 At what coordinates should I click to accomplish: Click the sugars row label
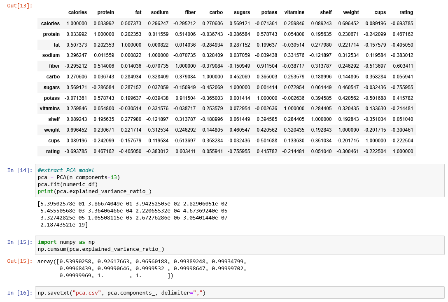point(51,87)
